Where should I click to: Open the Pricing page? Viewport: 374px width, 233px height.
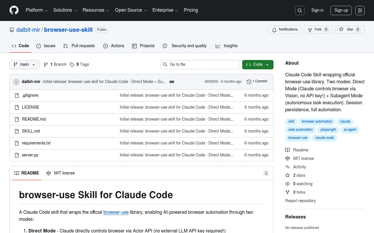point(191,10)
